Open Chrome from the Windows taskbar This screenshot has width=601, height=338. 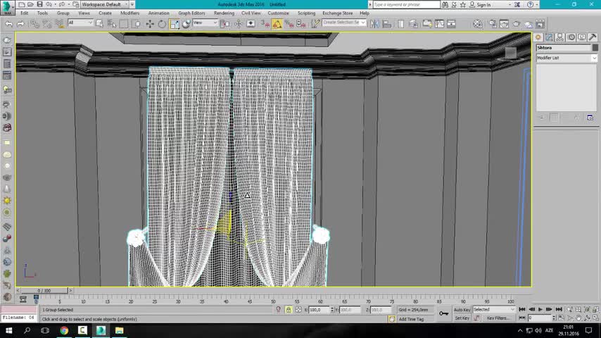coord(64,330)
